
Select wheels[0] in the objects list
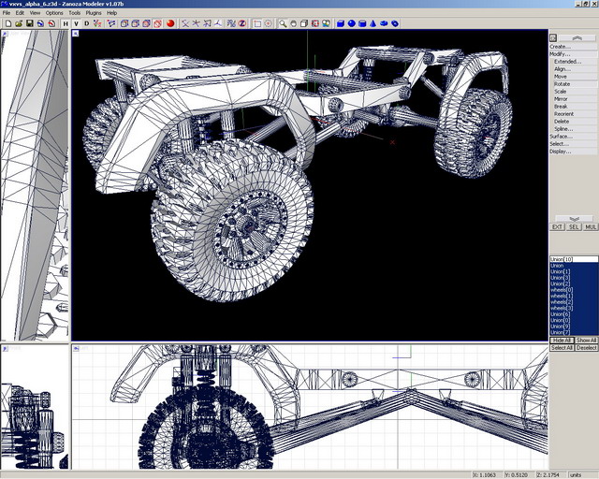(560, 290)
